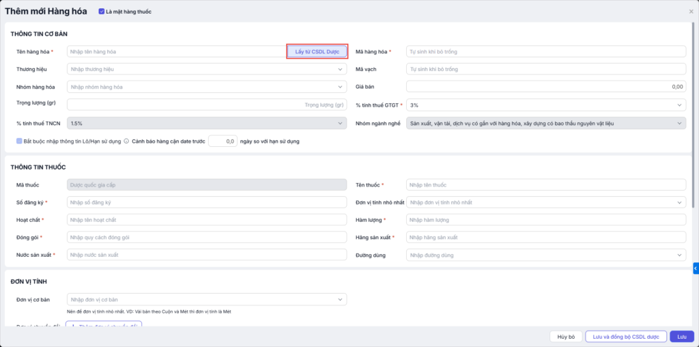This screenshot has height=347, width=699.
Task: Open the Đường dùng dropdown
Action: (680, 255)
